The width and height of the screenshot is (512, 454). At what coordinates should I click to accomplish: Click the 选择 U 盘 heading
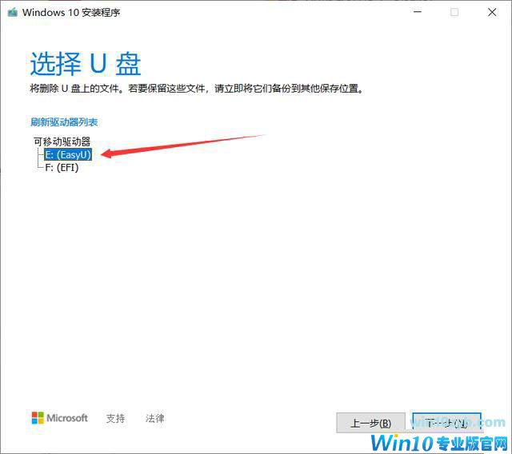(86, 64)
